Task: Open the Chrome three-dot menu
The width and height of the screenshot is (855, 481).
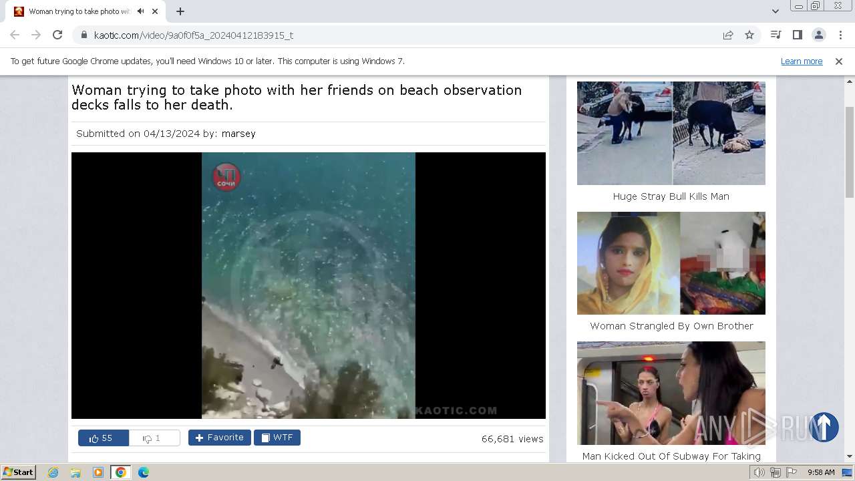Action: (840, 35)
